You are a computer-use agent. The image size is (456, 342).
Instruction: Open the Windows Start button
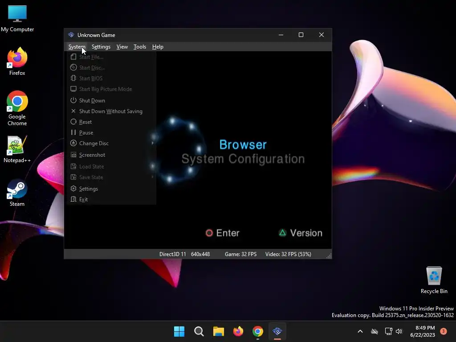[x=179, y=331]
